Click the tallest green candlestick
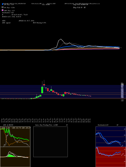Image resolution: width=126 pixels, height=167 pixels. click(42, 90)
